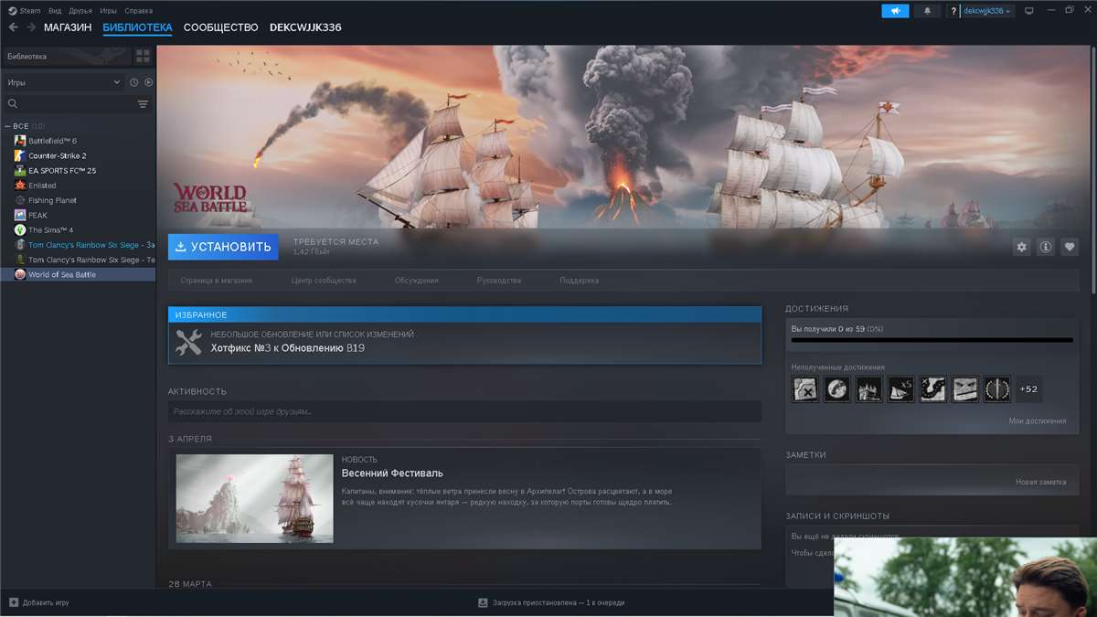Viewport: 1097px width, 617px height.
Task: Click the achievements progress bar
Action: tap(932, 340)
